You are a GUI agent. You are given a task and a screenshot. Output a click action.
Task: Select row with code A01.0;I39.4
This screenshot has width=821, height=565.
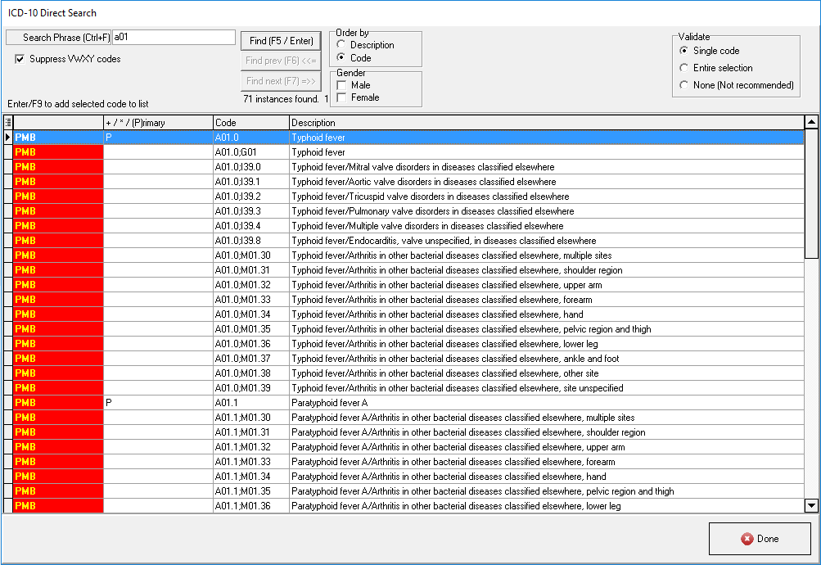pos(409,226)
